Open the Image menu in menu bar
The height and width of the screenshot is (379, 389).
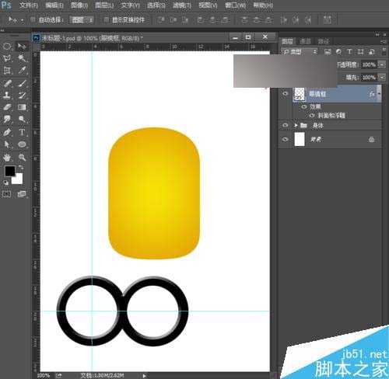pyautogui.click(x=79, y=5)
